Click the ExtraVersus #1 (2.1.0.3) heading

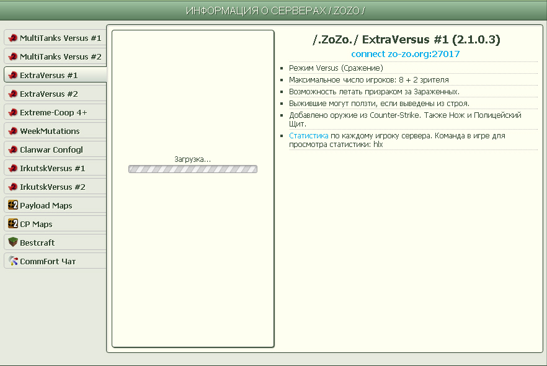point(406,40)
